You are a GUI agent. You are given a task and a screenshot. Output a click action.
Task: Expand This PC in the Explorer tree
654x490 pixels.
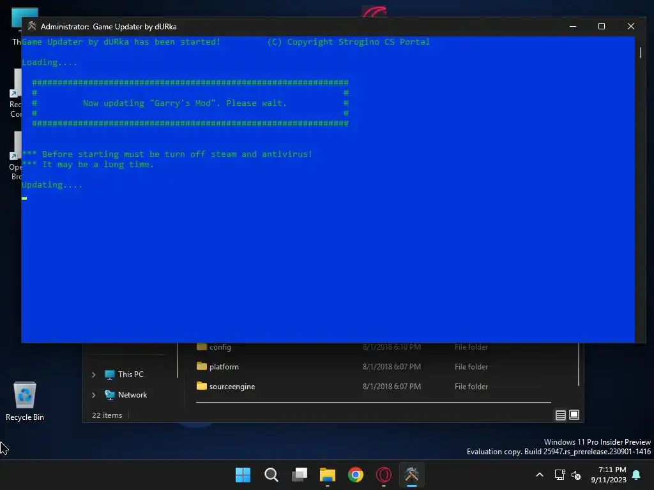pos(94,375)
